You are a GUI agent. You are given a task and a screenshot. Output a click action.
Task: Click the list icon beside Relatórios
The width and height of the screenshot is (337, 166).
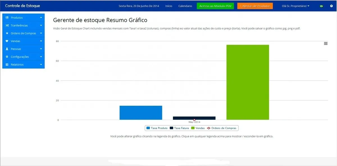click(x=7, y=65)
